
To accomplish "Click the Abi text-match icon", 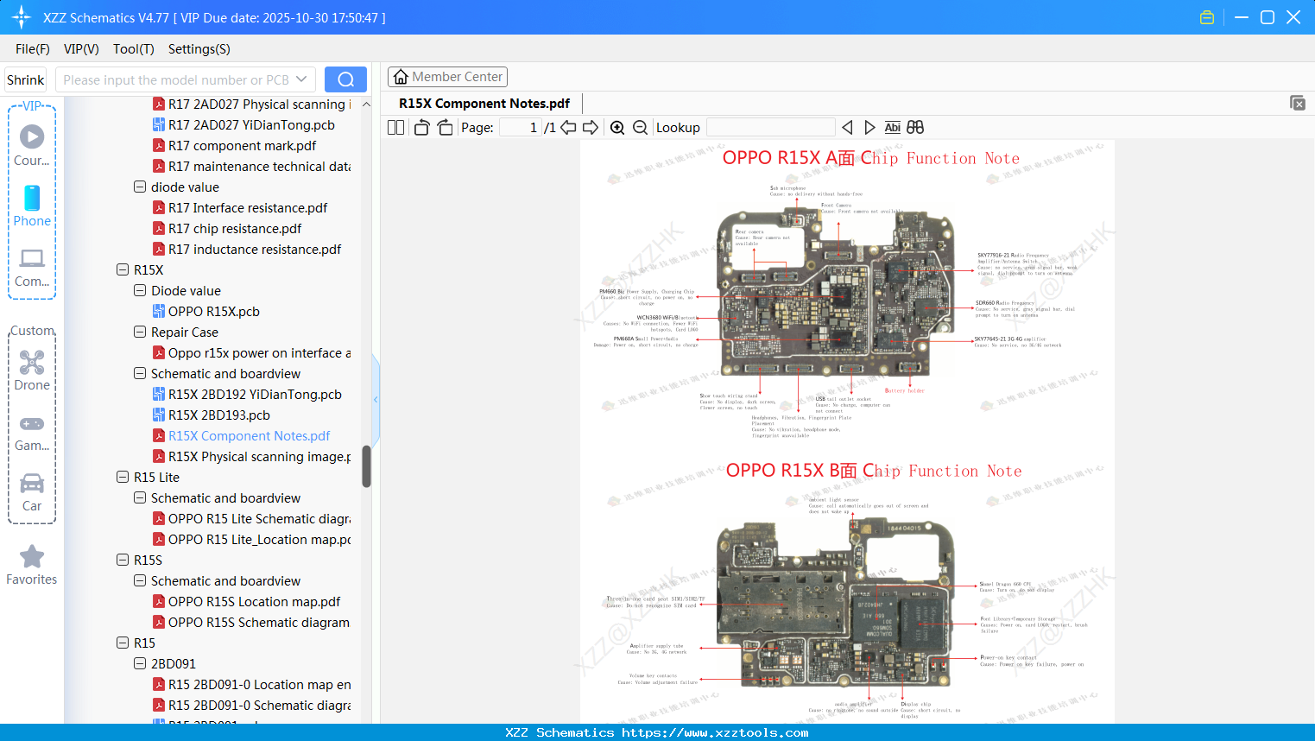I will (893, 128).
